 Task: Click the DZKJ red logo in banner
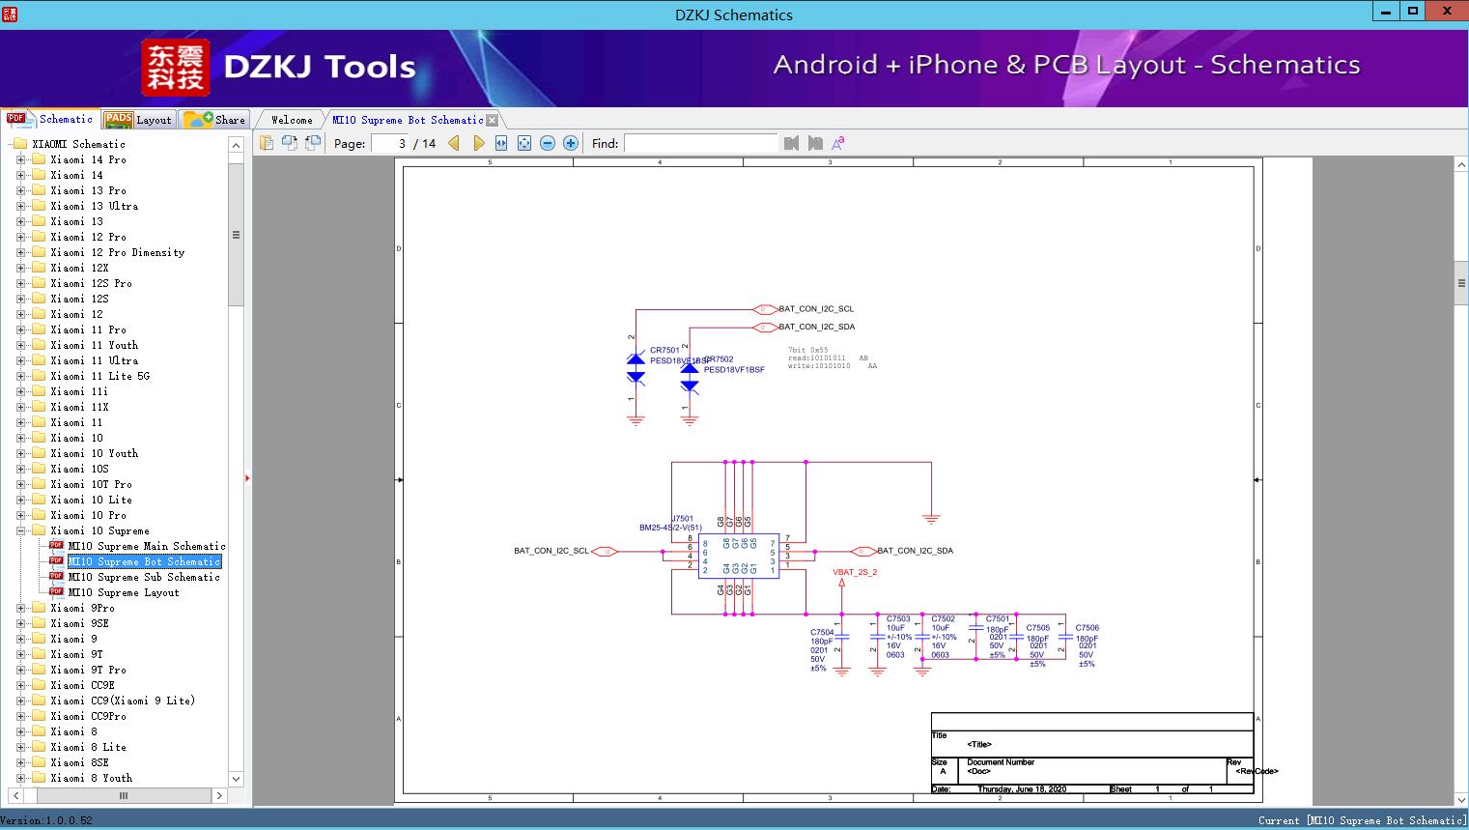pos(176,68)
